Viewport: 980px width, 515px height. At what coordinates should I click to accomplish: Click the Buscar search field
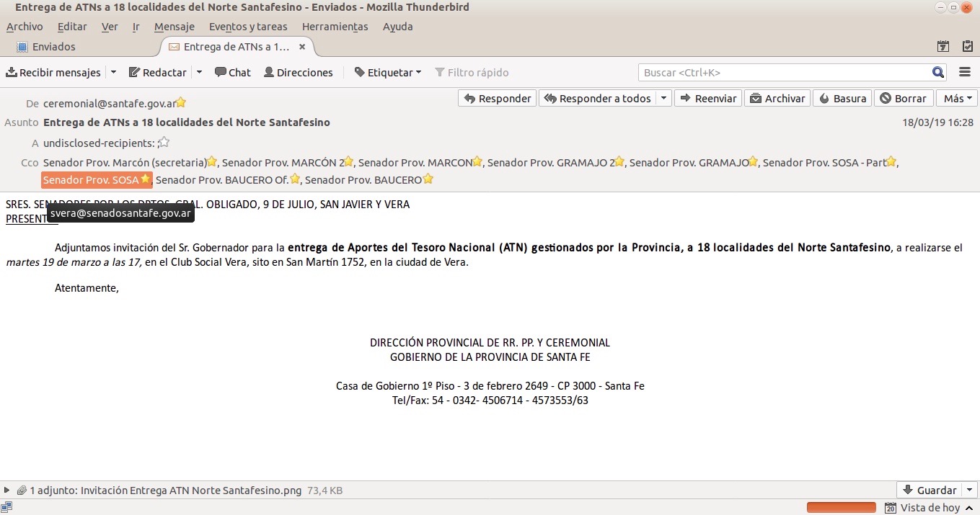784,73
